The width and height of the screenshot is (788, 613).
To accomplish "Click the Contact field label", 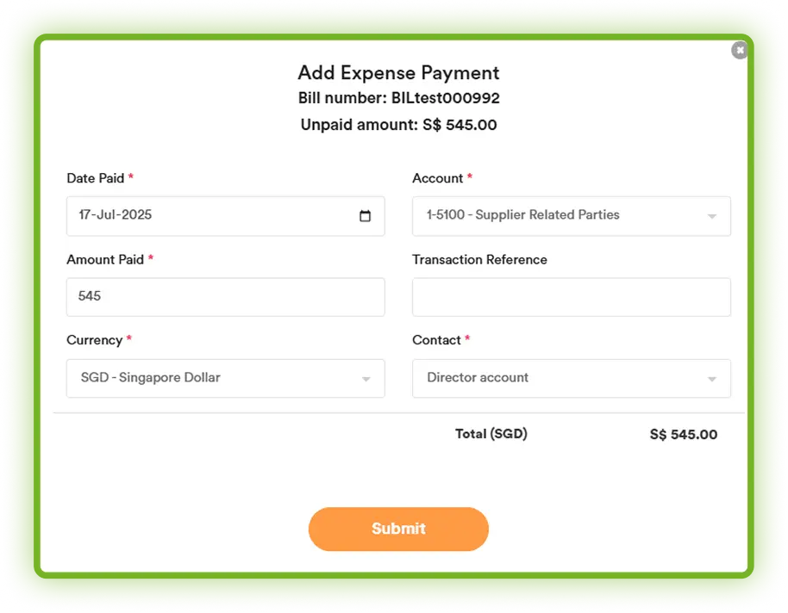I will 437,340.
